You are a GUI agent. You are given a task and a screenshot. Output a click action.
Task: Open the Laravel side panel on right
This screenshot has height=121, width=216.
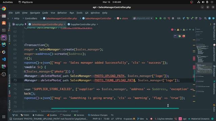coord(214,52)
